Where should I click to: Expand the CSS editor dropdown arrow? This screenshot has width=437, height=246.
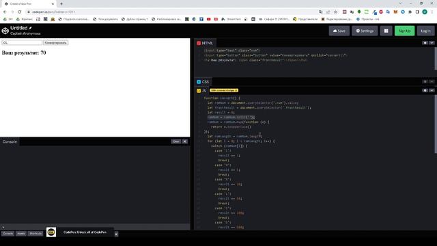(432, 81)
